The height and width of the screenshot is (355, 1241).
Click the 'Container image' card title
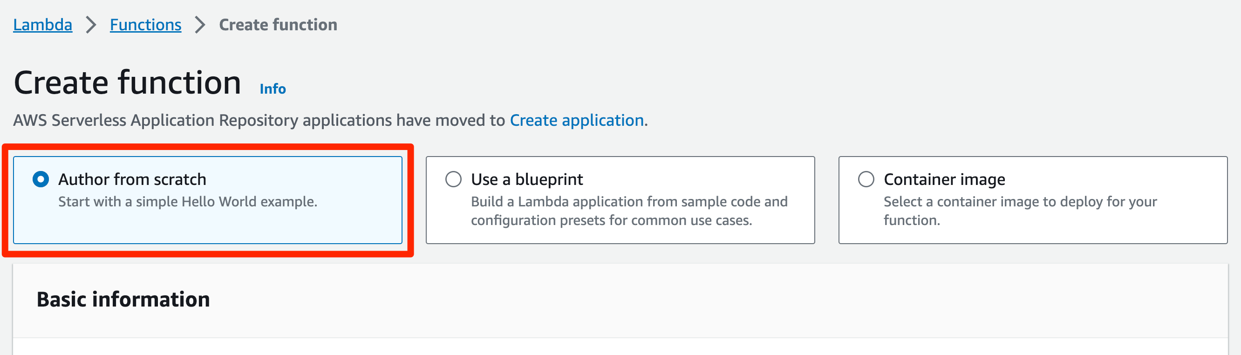tap(944, 180)
